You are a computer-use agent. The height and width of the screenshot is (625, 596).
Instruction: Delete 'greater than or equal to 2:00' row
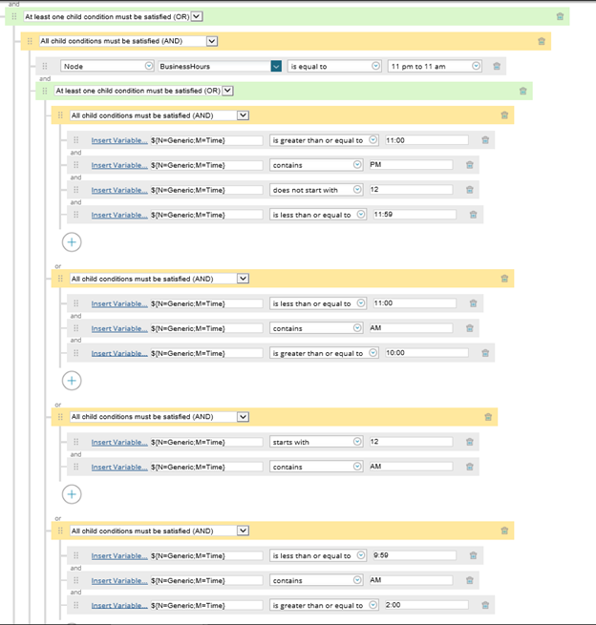point(485,605)
